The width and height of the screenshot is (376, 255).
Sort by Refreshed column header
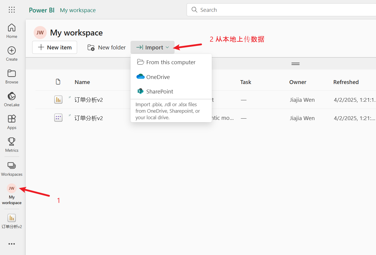coord(346,82)
